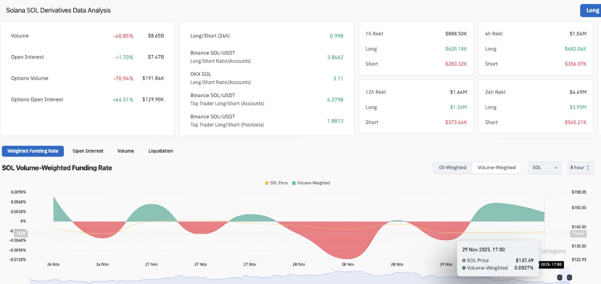This screenshot has height=284, width=601.
Task: Click the Binance SOL/USDT Long/Short Ratio row
Action: (220, 57)
